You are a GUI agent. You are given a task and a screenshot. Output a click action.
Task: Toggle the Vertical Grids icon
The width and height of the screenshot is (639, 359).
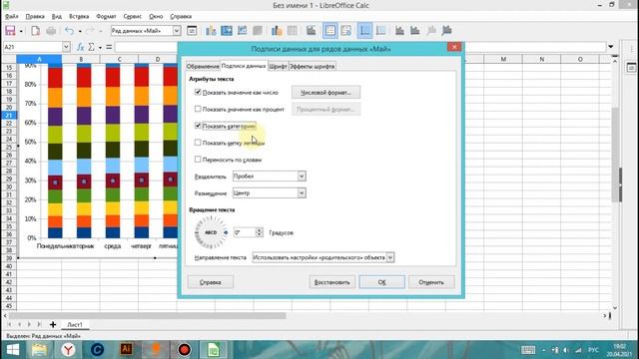coord(380,31)
